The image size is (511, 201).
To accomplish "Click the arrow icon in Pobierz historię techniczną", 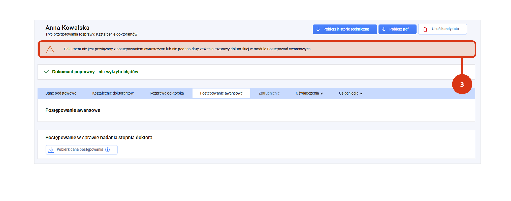I will click(x=318, y=29).
